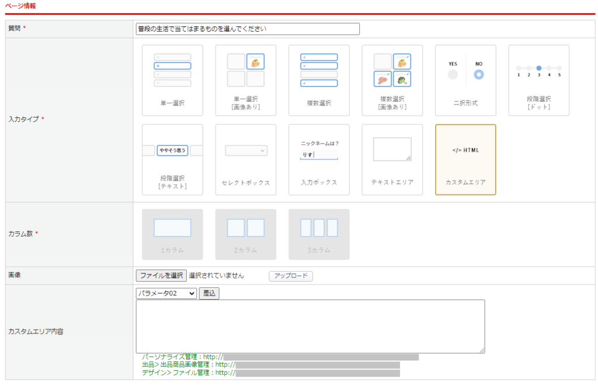Select the 二択形式 YES/NO input type

[465, 81]
